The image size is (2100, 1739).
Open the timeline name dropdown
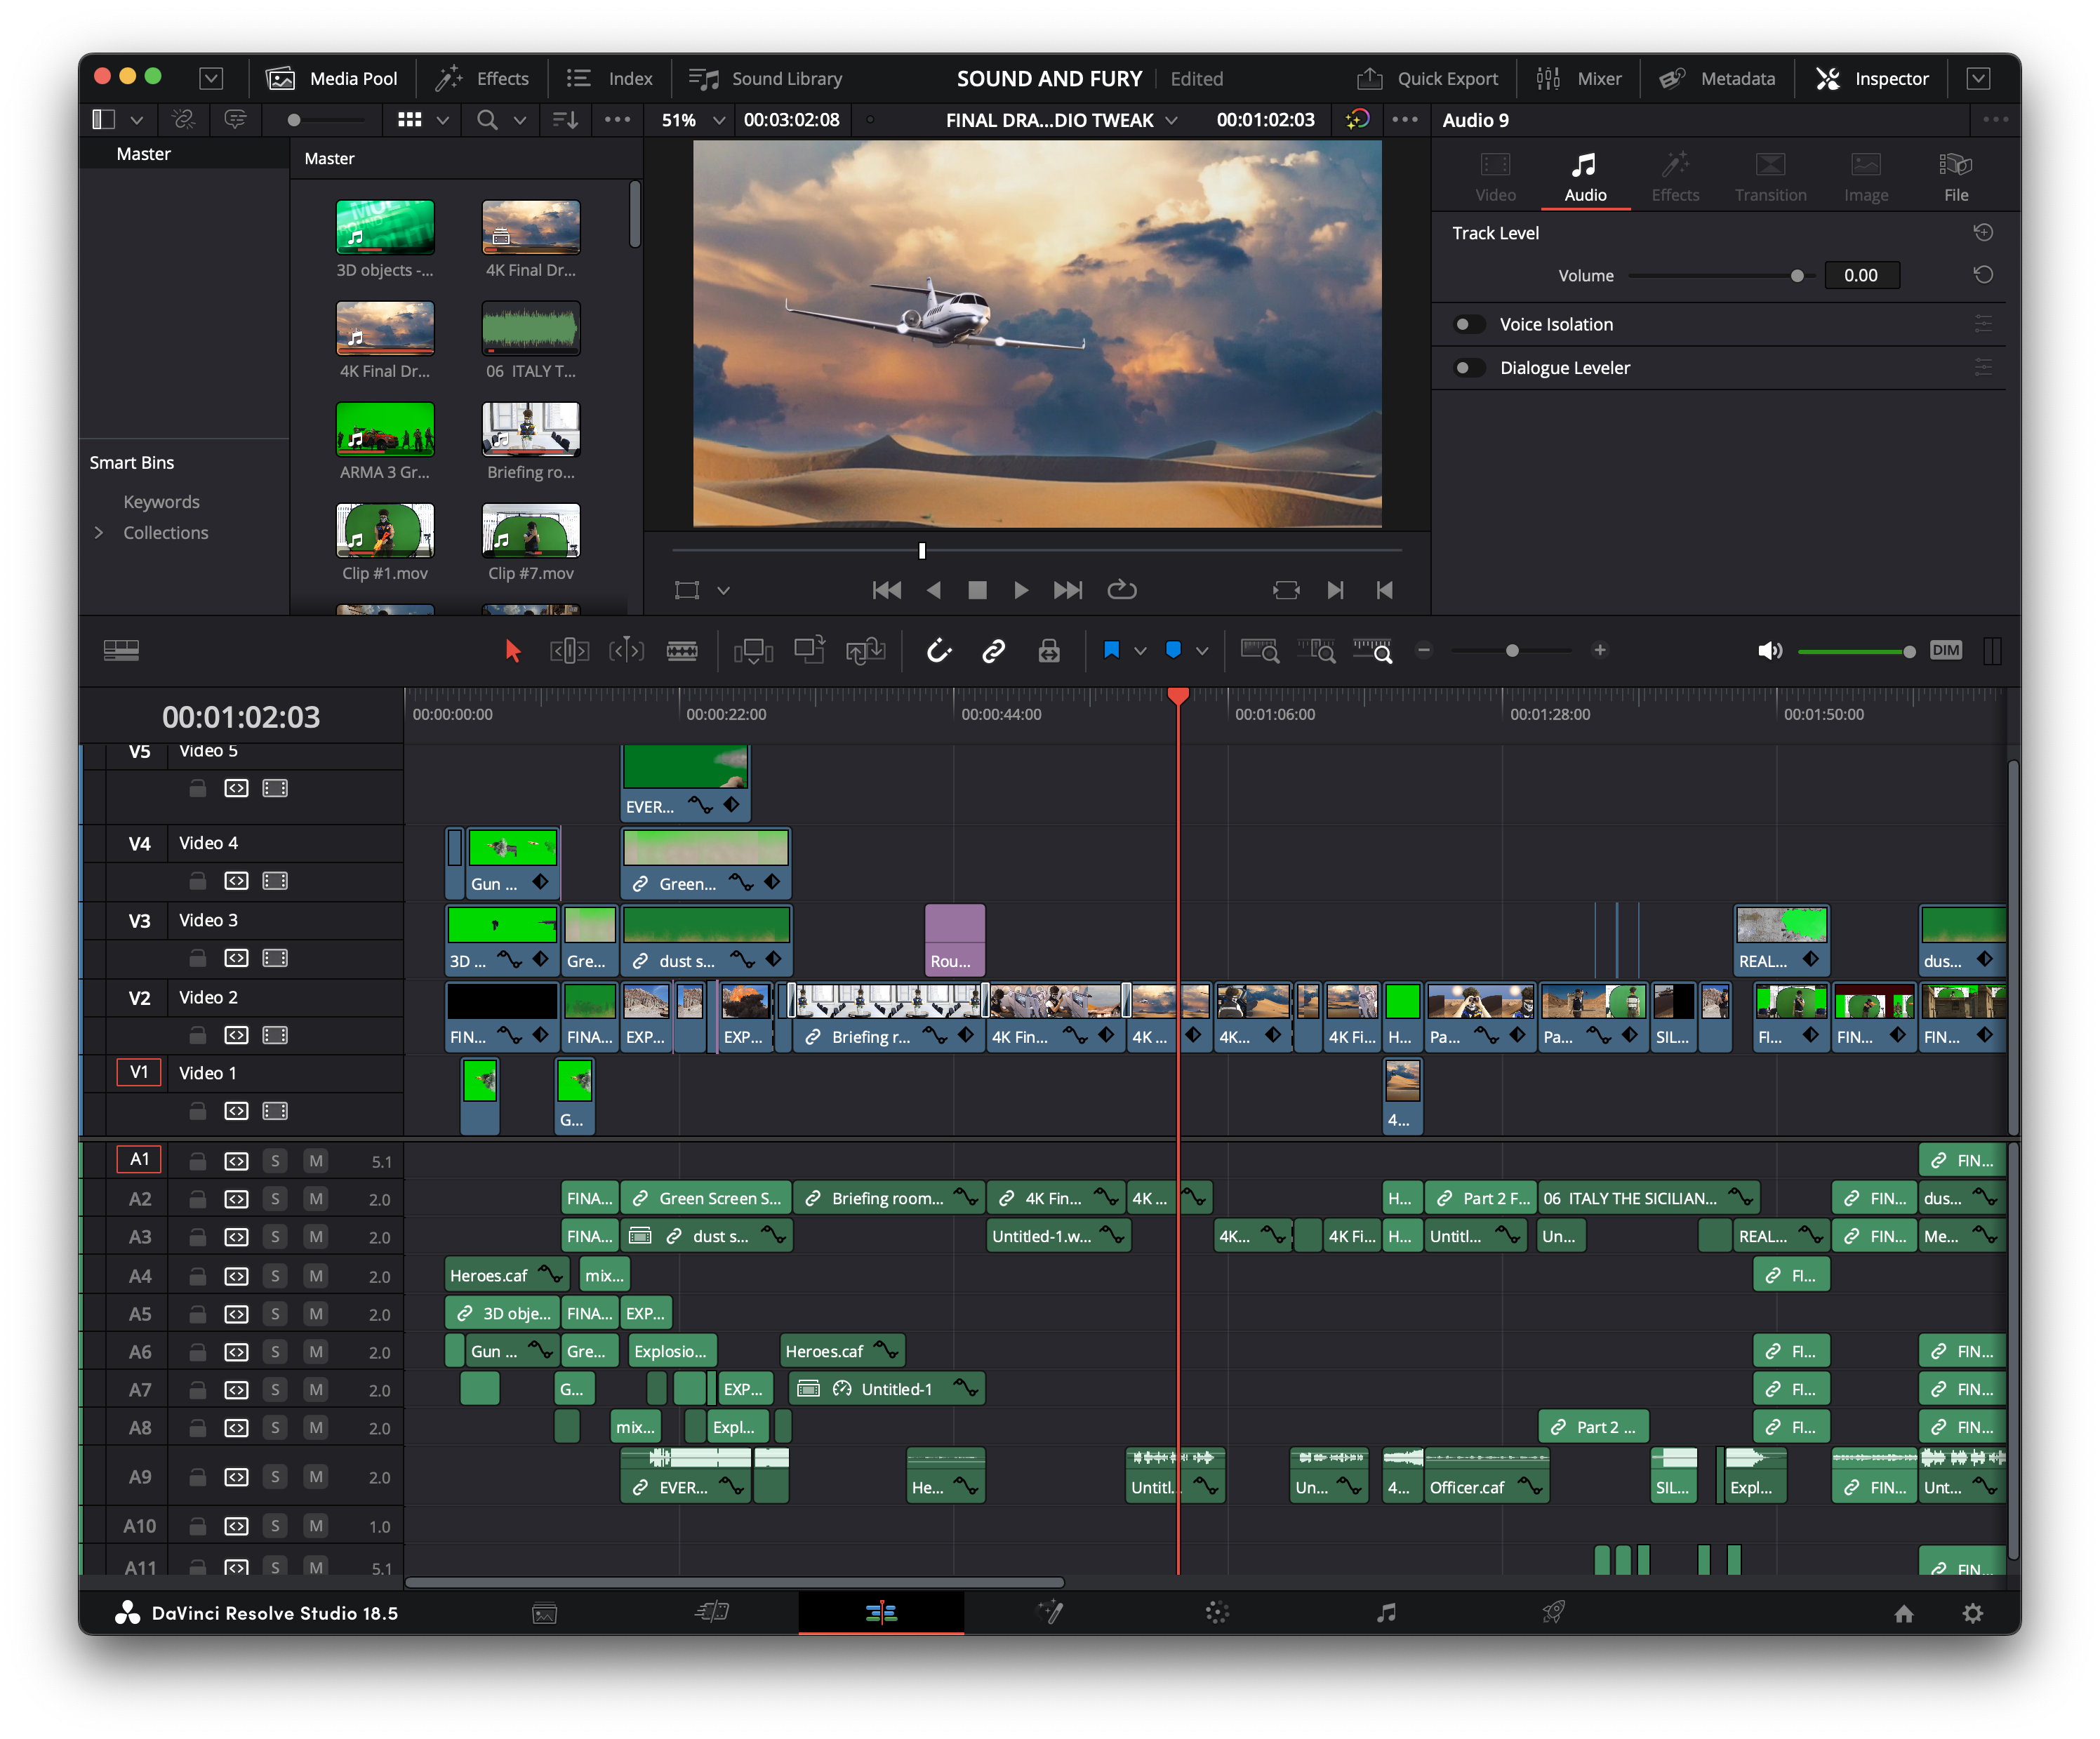(1171, 120)
